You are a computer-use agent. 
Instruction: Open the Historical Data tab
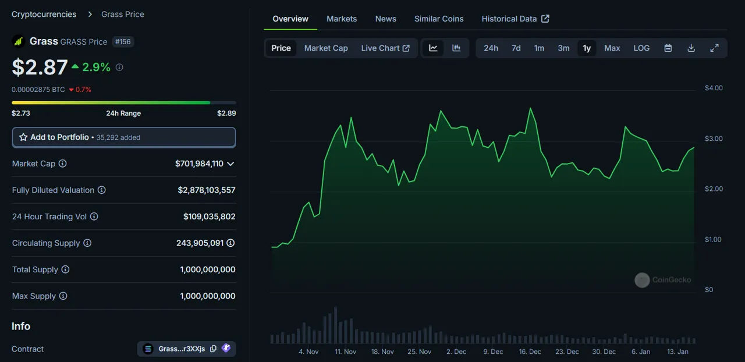[x=515, y=19]
